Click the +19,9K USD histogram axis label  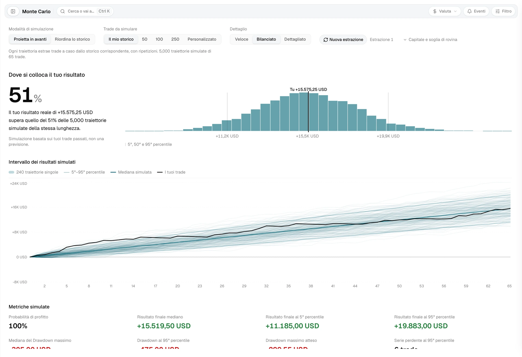pos(388,136)
